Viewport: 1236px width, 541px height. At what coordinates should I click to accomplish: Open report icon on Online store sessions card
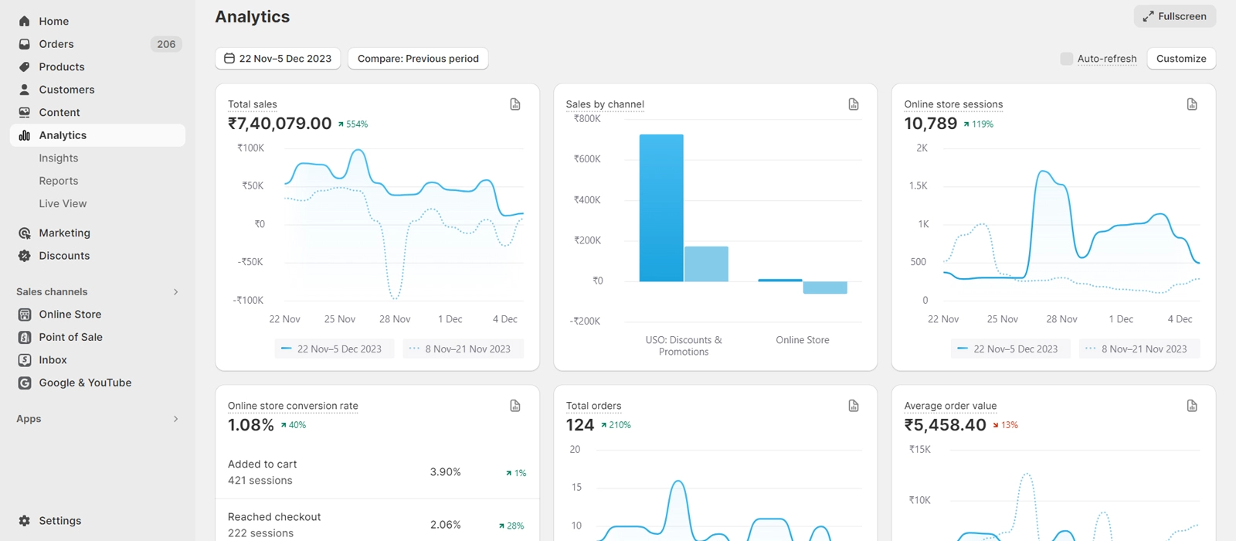pos(1192,104)
